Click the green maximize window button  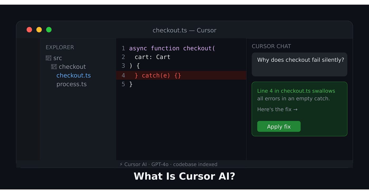[49, 30]
